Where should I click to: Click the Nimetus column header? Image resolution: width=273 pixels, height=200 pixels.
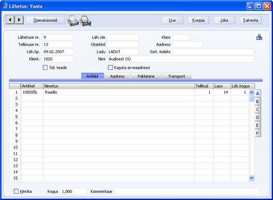[x=119, y=86]
